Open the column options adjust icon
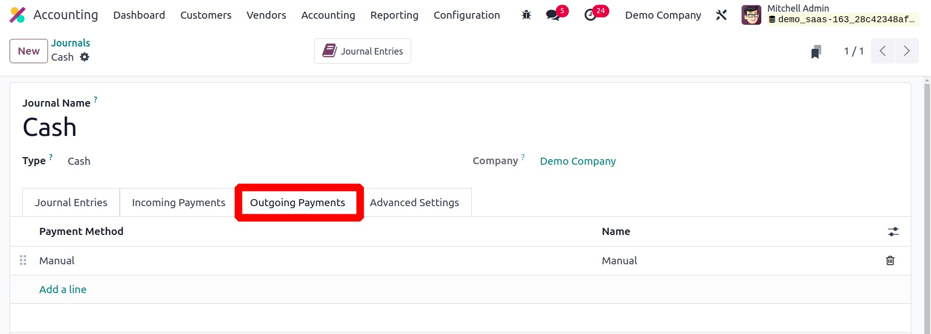This screenshot has width=931, height=334. pyautogui.click(x=893, y=231)
